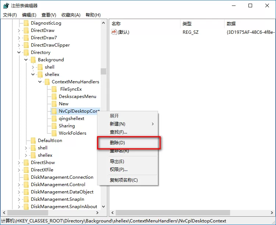
Task: Expand the shell key under Background
Action: tap(33, 67)
